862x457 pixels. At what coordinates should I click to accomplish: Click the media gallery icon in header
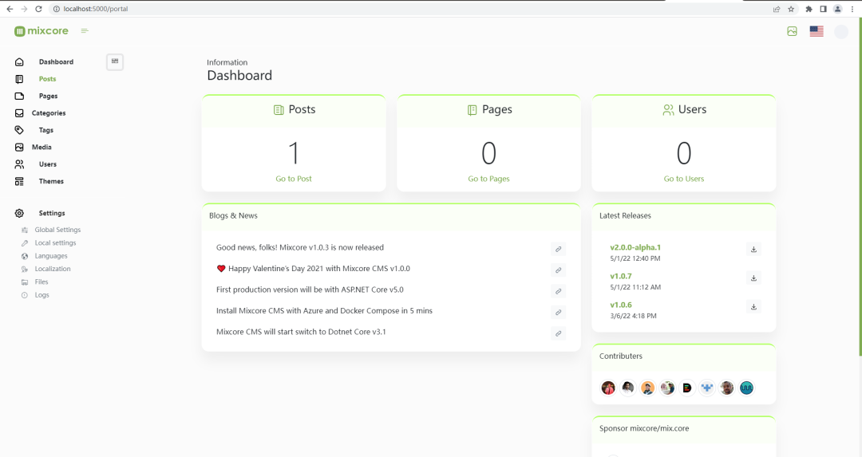pos(792,31)
